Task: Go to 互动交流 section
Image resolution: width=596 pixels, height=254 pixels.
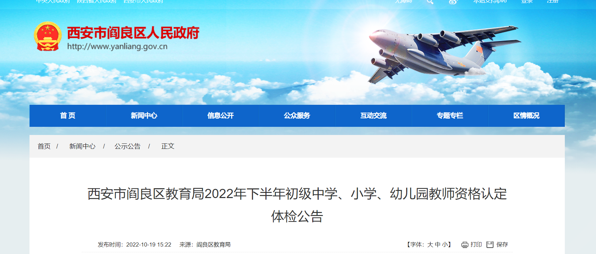Action: coord(374,116)
